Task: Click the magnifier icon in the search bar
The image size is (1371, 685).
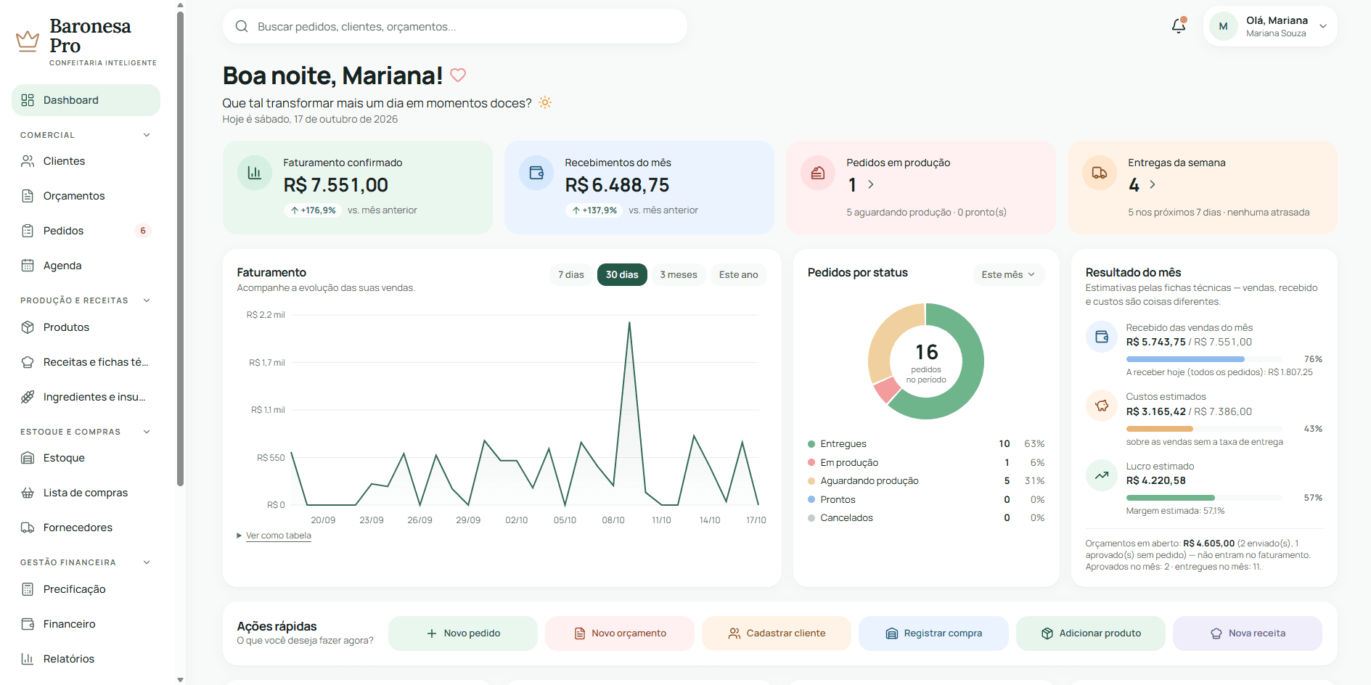Action: coord(242,26)
